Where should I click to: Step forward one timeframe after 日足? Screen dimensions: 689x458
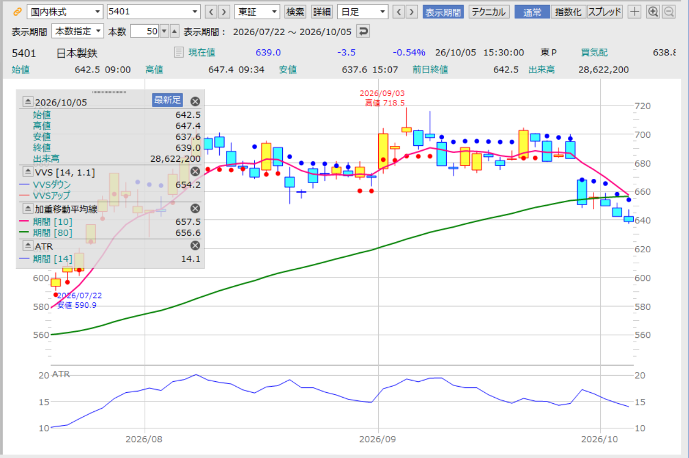(x=412, y=12)
